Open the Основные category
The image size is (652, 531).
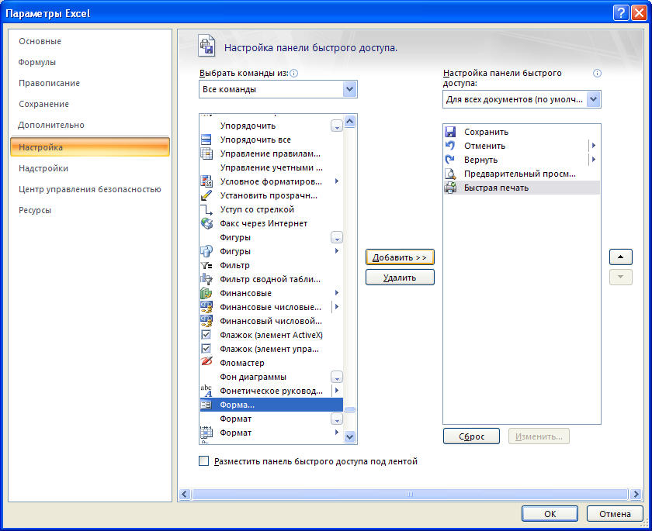coord(40,41)
